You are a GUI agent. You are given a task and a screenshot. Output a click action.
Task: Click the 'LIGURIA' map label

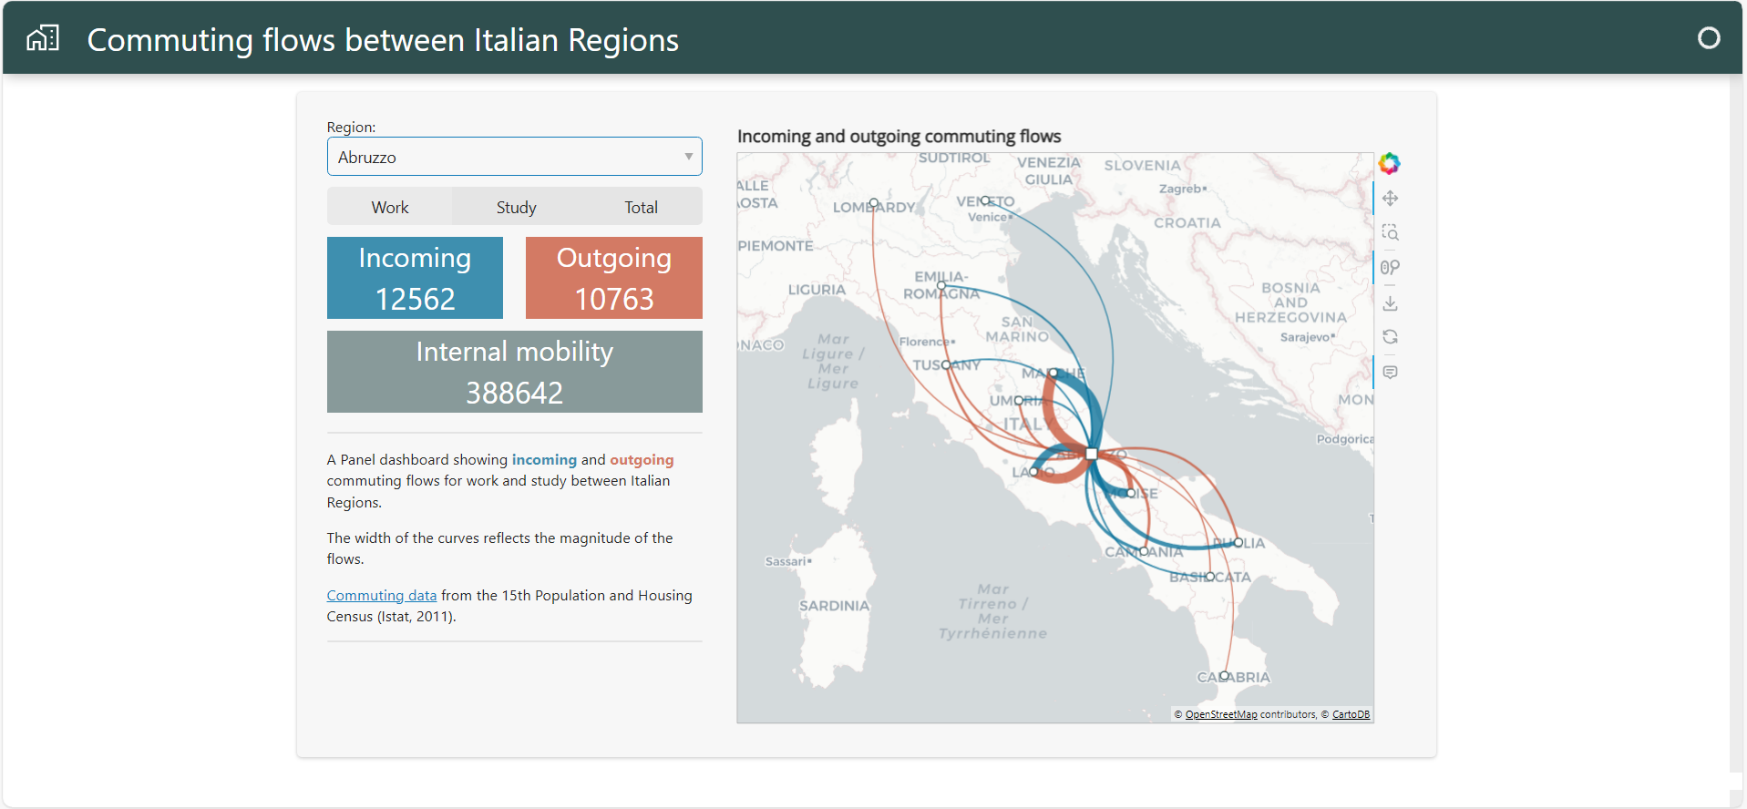817,290
